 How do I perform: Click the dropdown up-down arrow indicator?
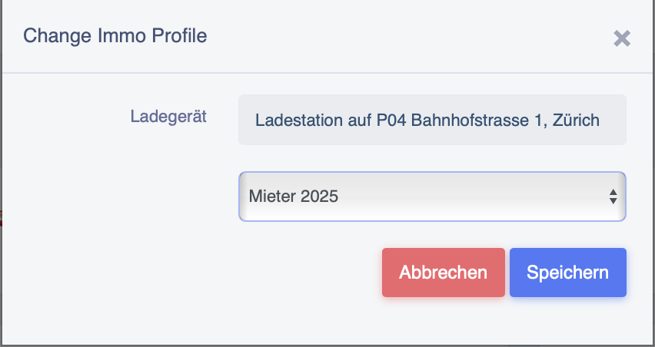coord(613,197)
